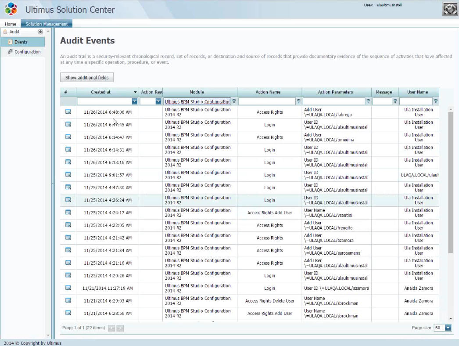The image size is (459, 346).
Task: Go to the previous page arrow
Action: click(x=111, y=328)
